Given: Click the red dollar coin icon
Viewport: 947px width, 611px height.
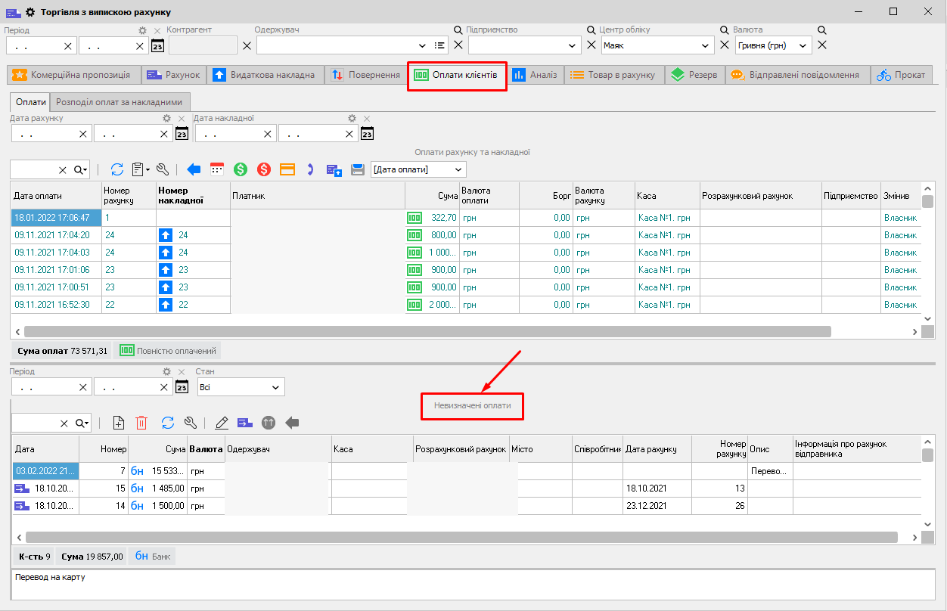Looking at the screenshot, I should click(x=264, y=169).
